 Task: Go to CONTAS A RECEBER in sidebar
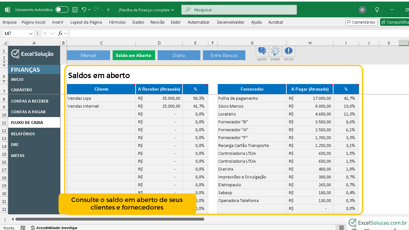click(x=30, y=101)
